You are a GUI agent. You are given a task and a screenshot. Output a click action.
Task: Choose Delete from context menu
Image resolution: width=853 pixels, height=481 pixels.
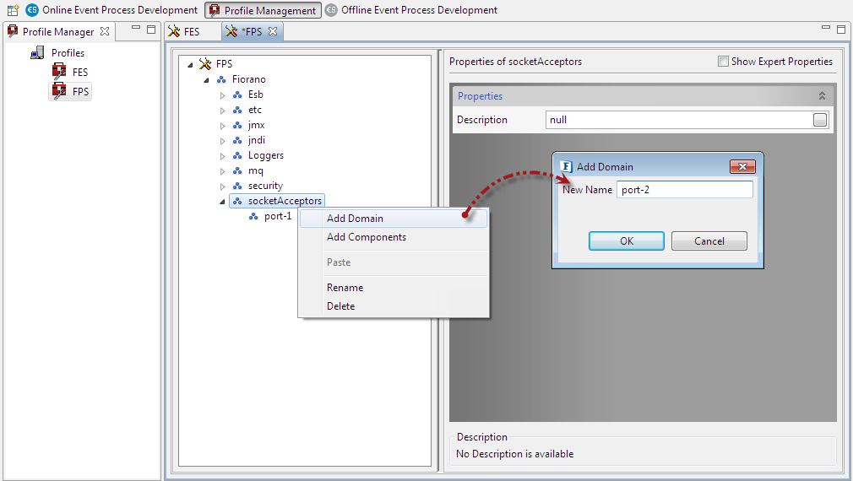click(x=394, y=306)
